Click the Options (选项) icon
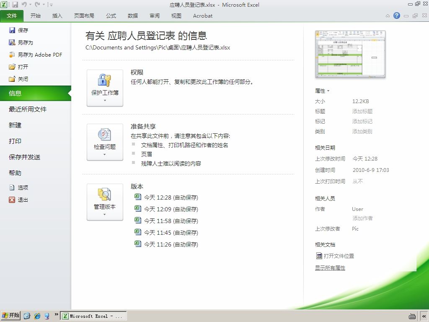Viewport: 429px width, 322px height. 12,187
